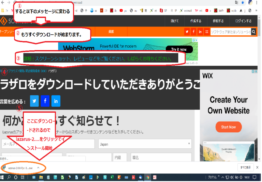Open the 'exmail' bookmark

(x=186, y=10)
